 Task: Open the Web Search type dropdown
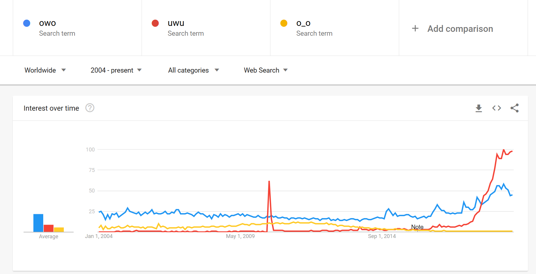[x=265, y=70]
